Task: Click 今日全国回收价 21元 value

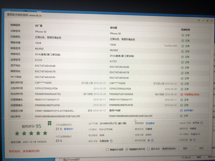Action: coord(59,129)
